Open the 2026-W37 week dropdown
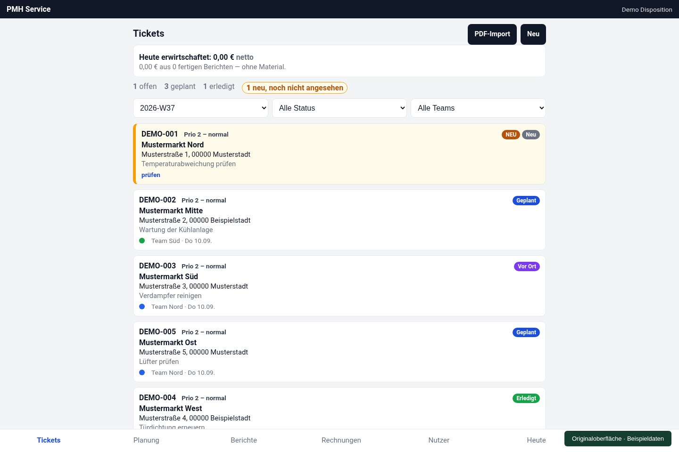Screen dimensions: 679x452 (x=200, y=108)
